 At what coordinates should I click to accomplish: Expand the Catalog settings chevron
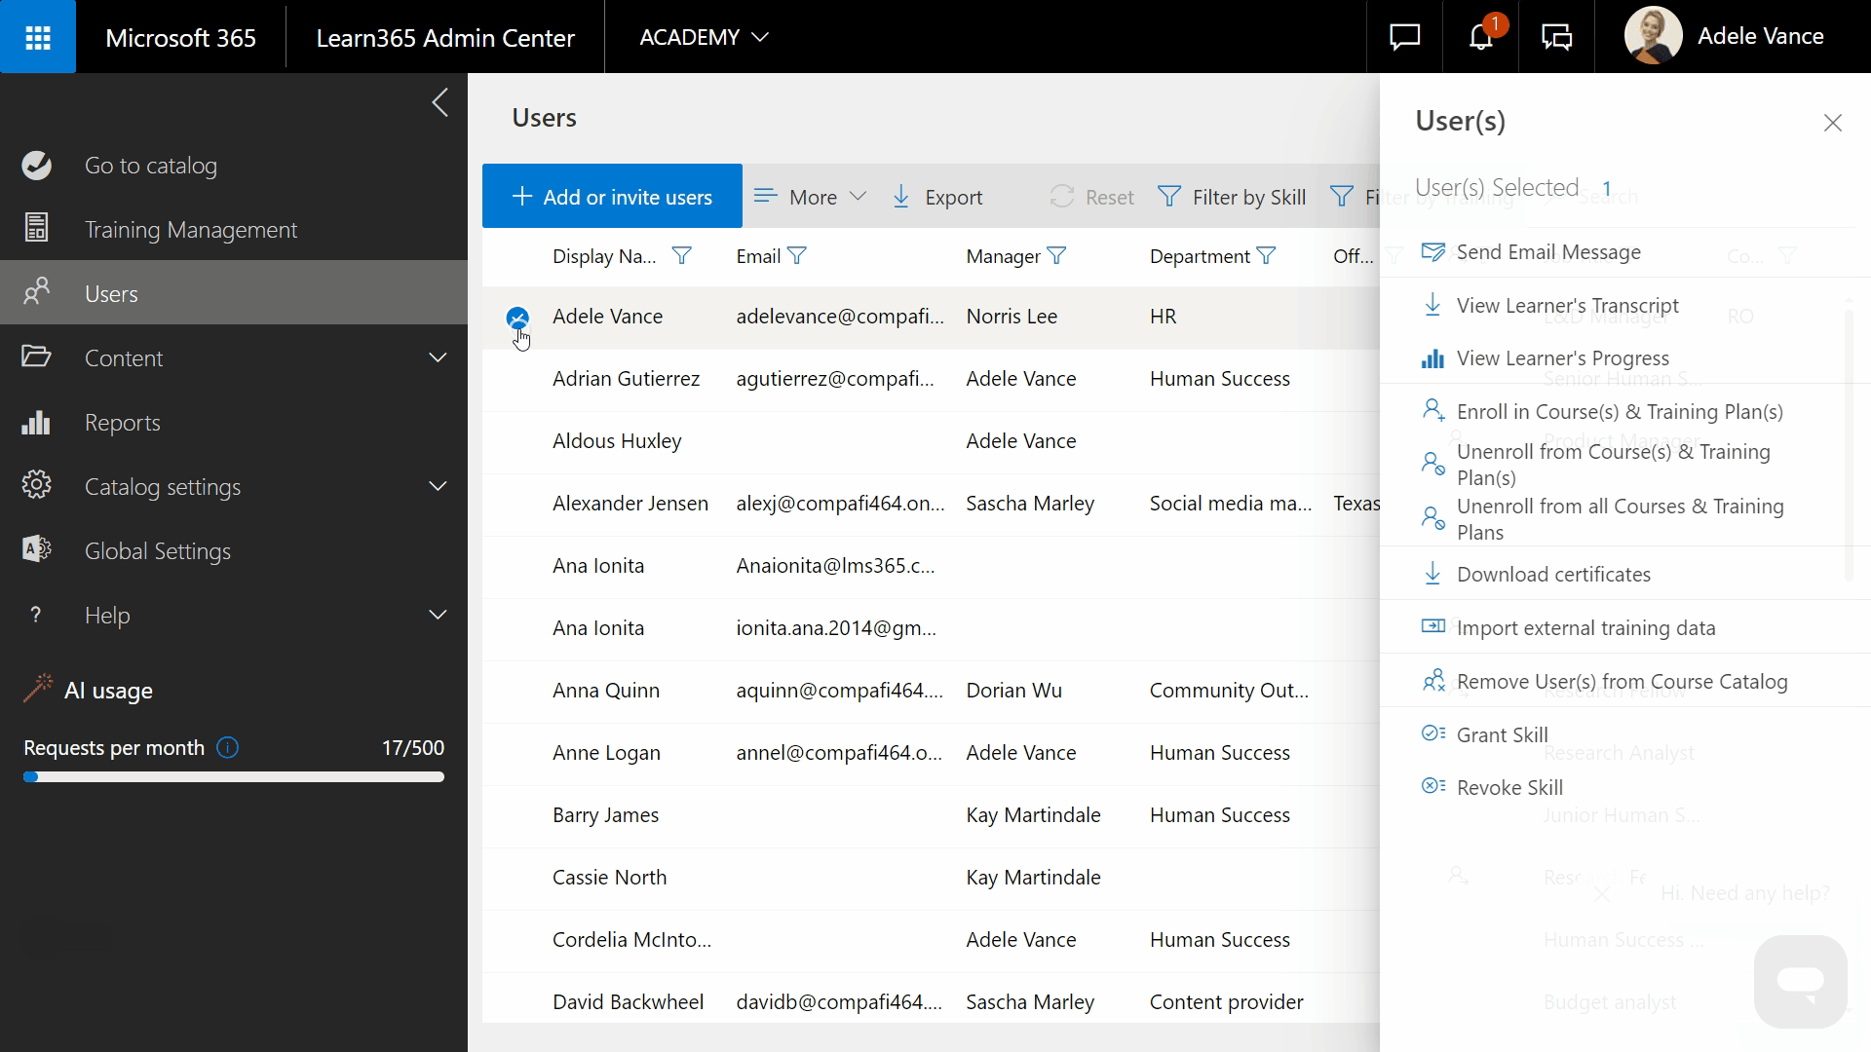pos(439,486)
